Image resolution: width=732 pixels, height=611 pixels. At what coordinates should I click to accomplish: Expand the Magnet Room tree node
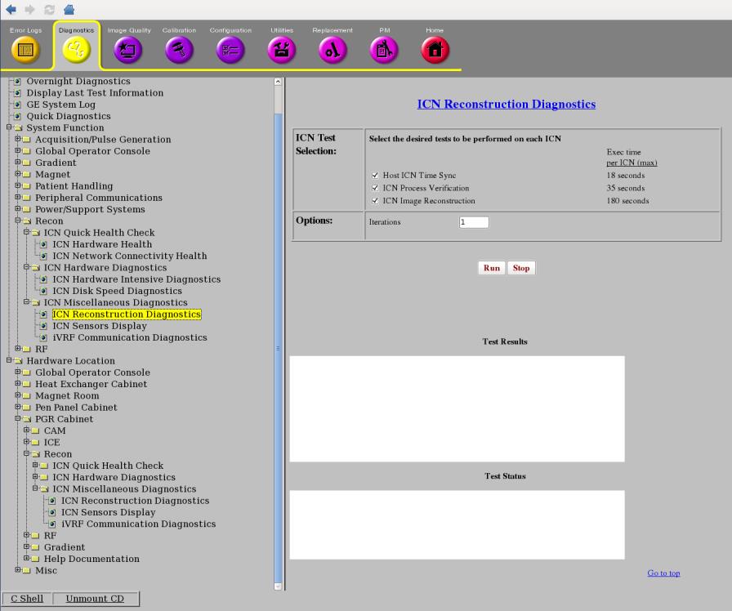[17, 396]
